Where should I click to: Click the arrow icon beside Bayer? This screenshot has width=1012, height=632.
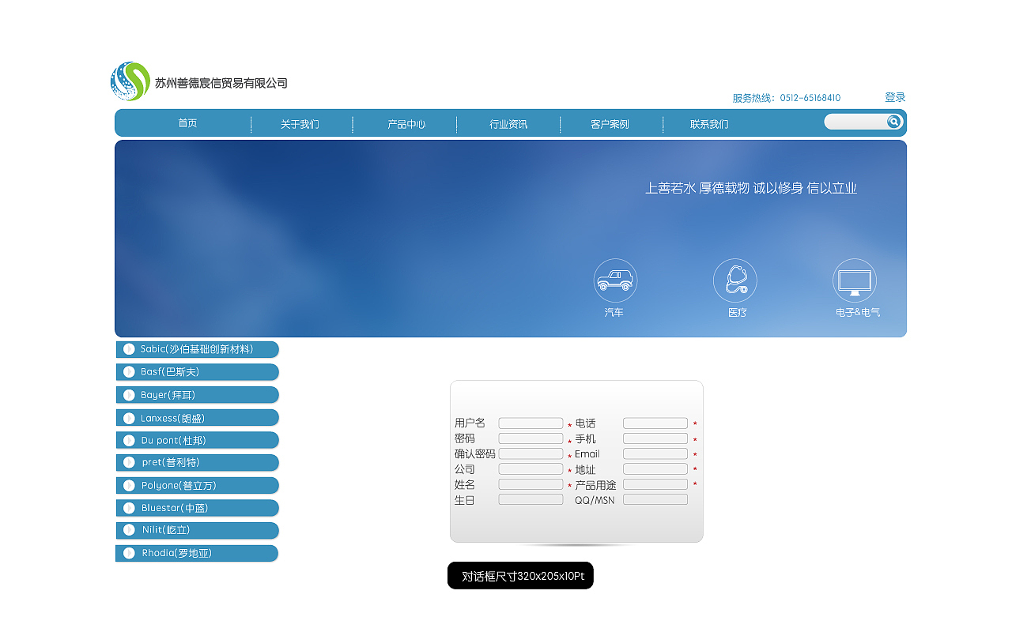(130, 395)
